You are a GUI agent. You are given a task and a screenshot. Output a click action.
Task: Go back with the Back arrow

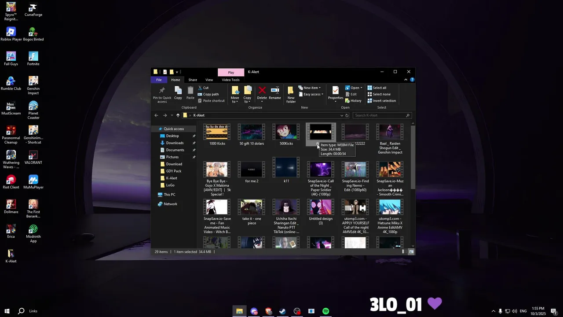pyautogui.click(x=156, y=115)
